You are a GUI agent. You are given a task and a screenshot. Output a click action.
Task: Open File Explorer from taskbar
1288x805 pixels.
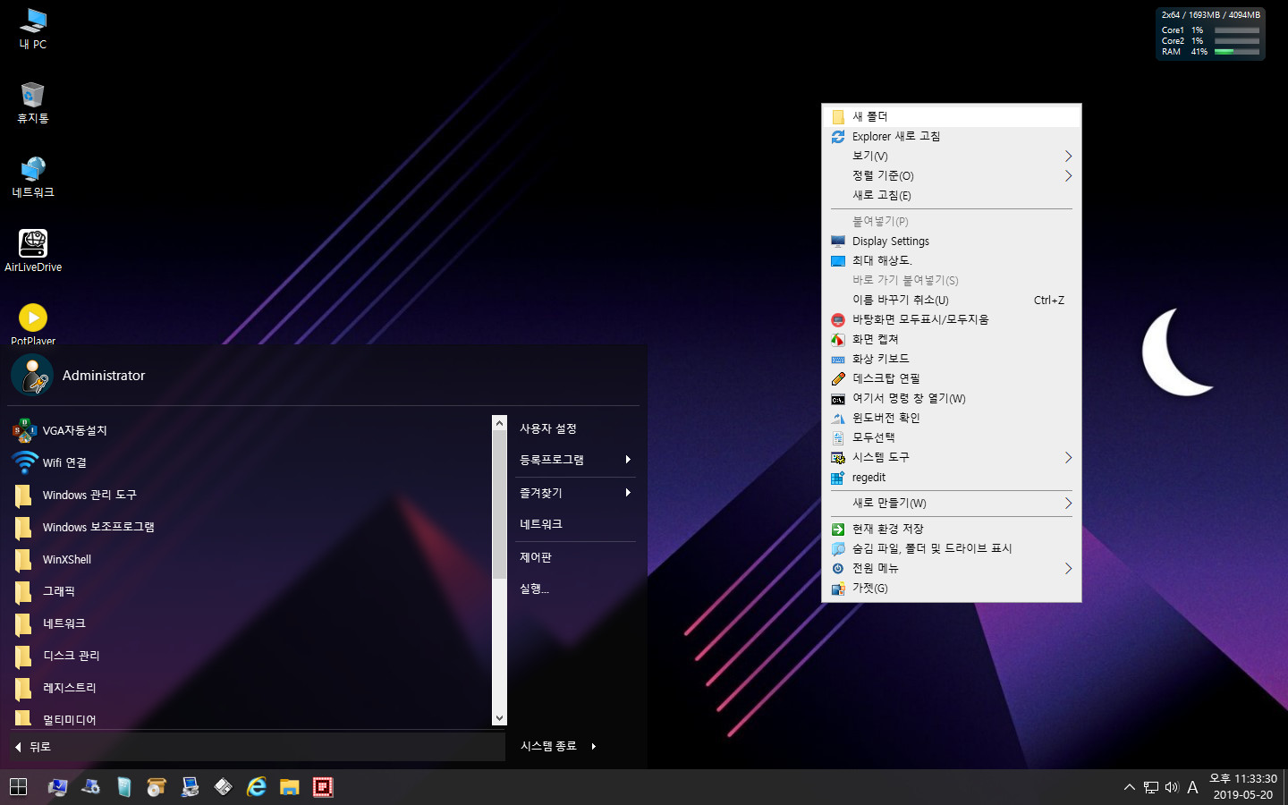tap(289, 787)
